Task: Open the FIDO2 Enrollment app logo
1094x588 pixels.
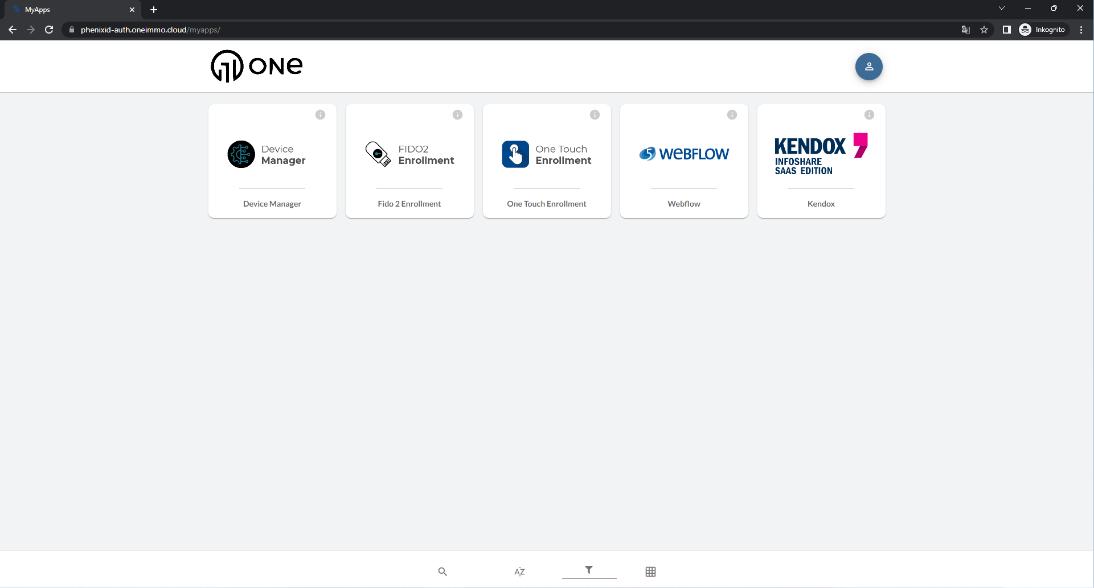Action: point(409,154)
